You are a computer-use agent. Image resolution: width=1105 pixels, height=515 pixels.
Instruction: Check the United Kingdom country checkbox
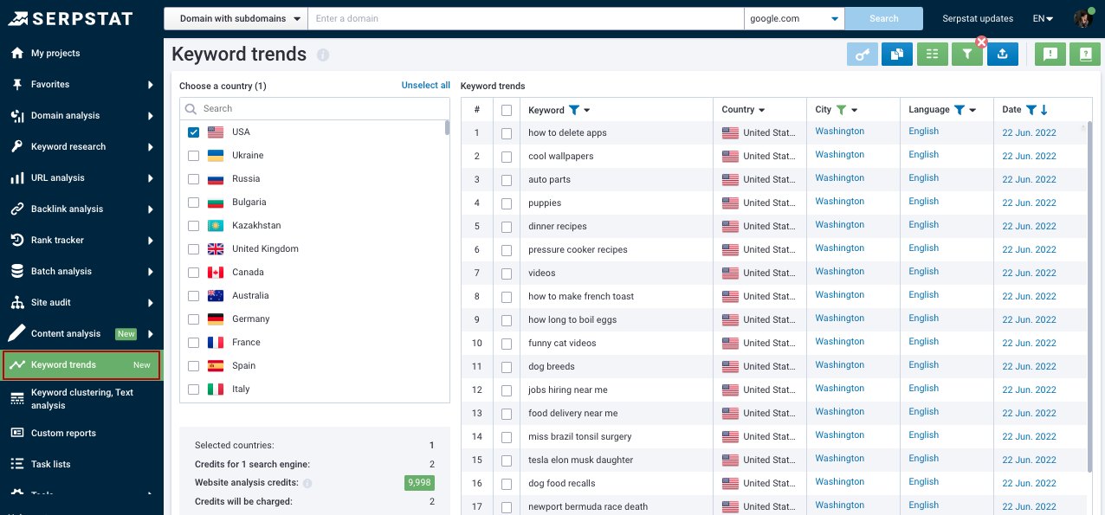(194, 249)
